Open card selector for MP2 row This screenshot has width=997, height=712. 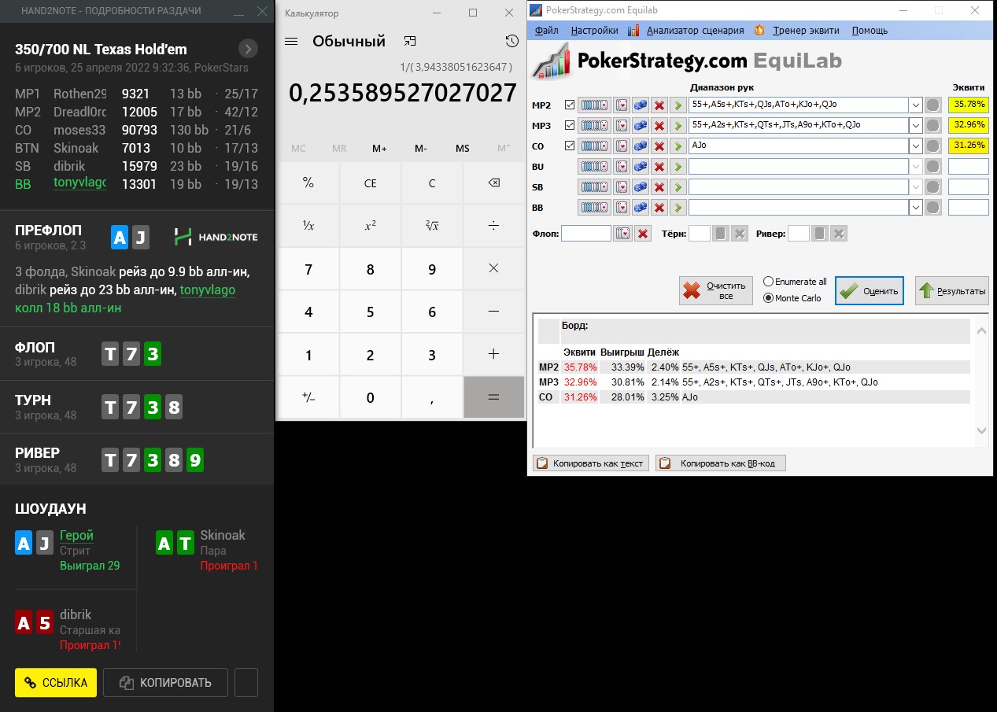click(622, 105)
